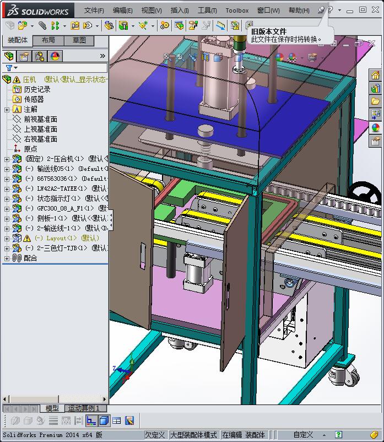
Task: Open the Design Library task pane icon
Action: click(375, 88)
